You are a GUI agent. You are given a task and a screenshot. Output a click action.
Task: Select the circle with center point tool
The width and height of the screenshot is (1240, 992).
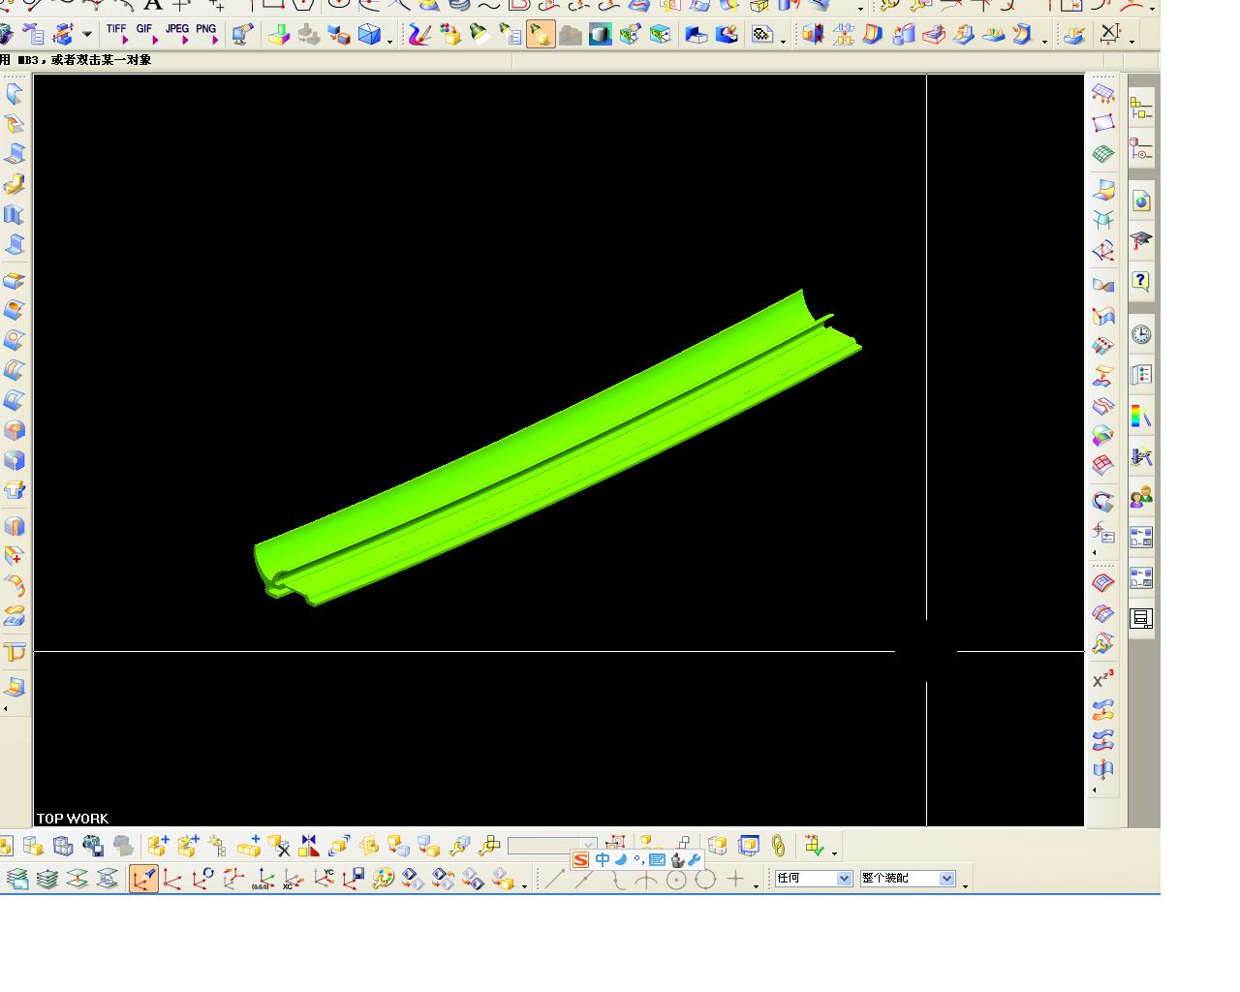(x=676, y=879)
